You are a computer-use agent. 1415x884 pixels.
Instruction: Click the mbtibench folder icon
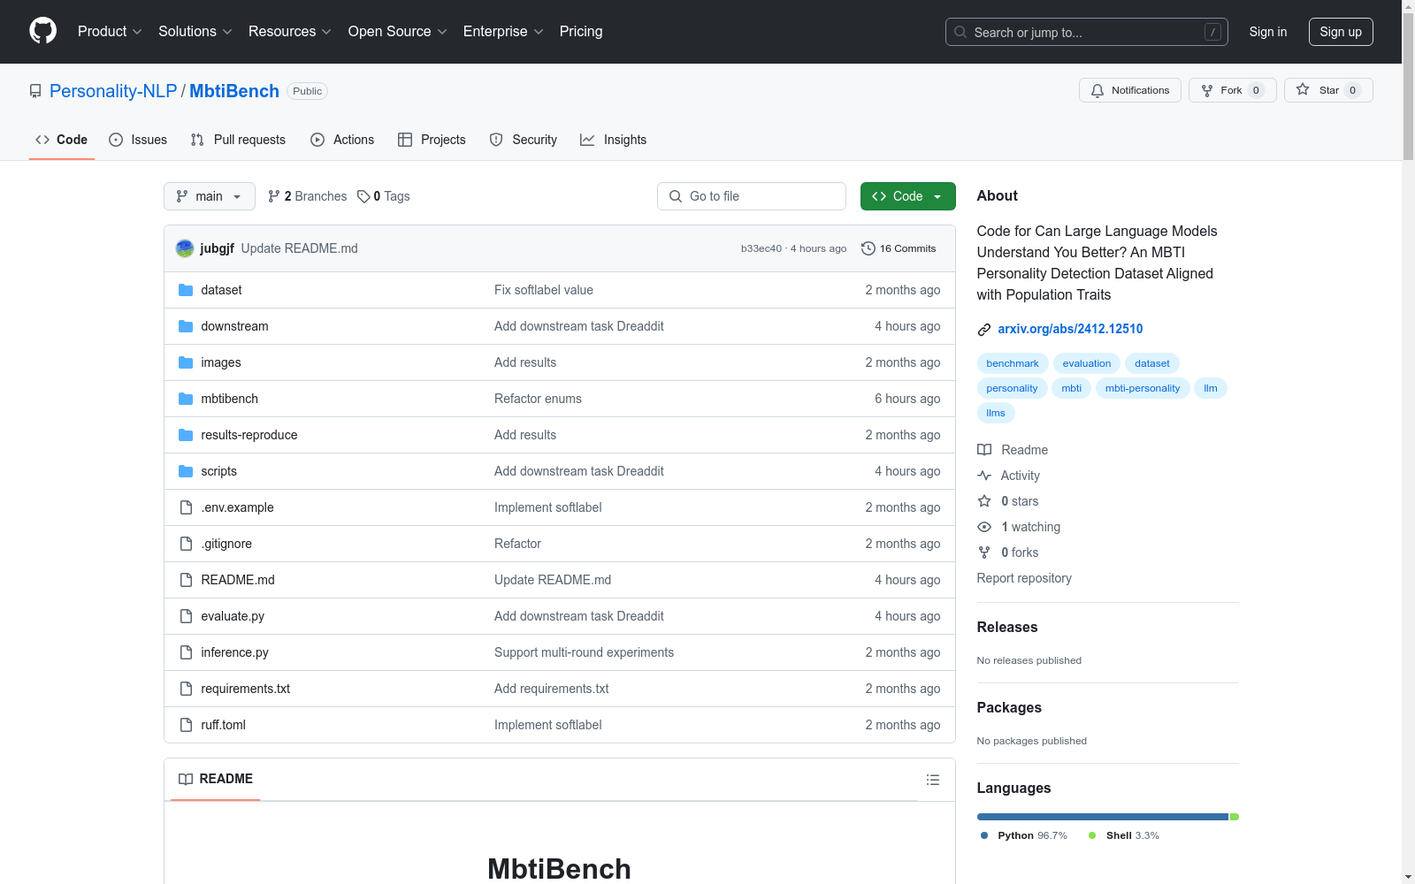click(x=186, y=399)
